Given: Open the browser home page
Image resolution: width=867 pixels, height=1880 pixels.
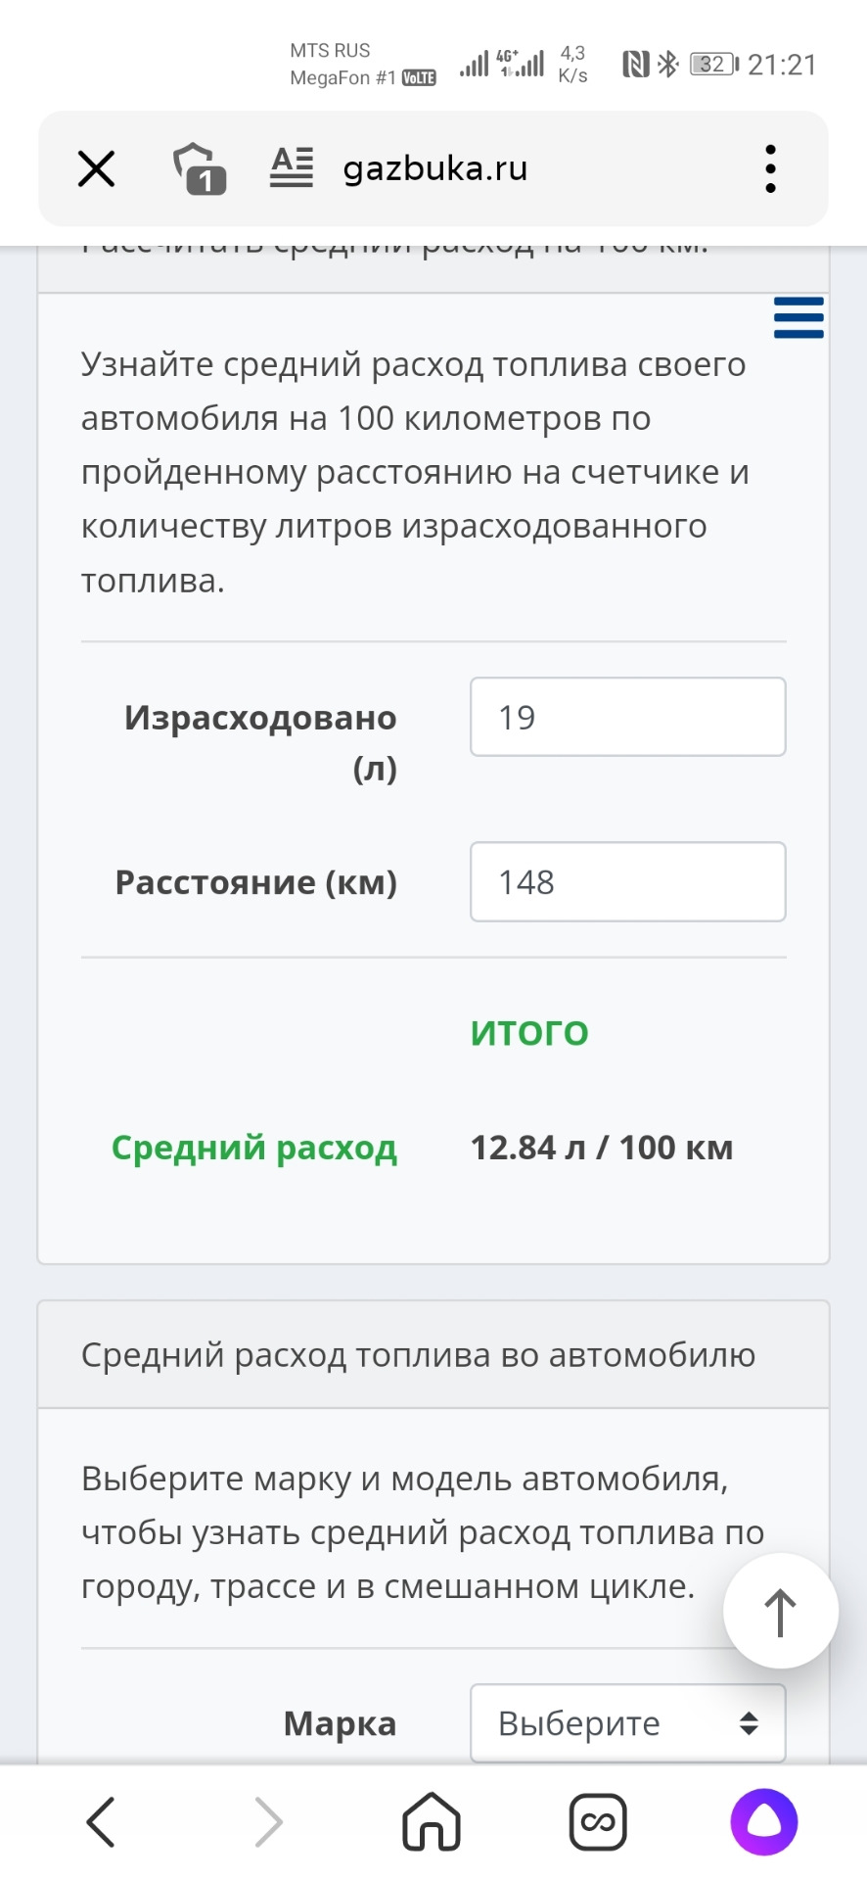Looking at the screenshot, I should coord(432,1822).
